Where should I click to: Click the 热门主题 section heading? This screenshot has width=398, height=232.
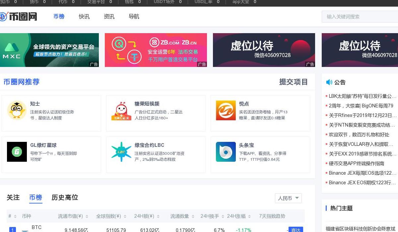[x=341, y=208]
